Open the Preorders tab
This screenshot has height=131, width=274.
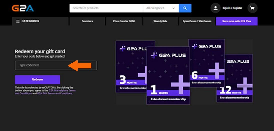click(x=87, y=21)
